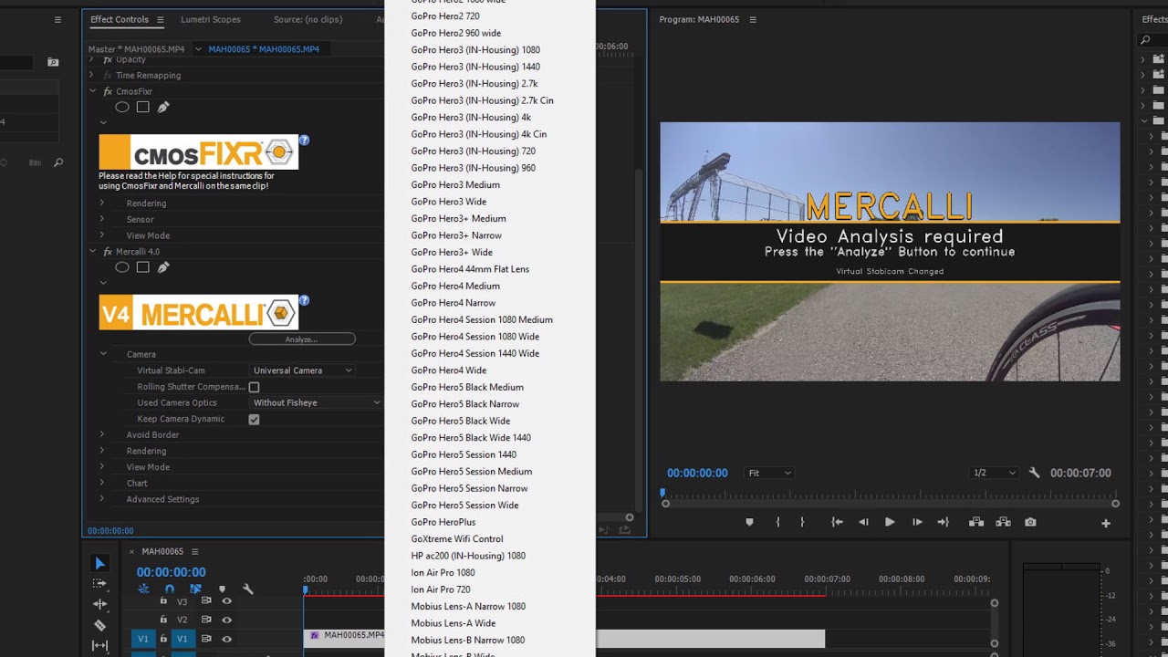Step forward one frame
The image size is (1168, 657).
[917, 522]
